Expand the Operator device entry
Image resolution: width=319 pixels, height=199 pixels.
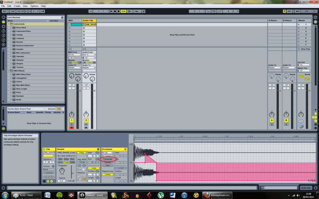tap(11, 57)
